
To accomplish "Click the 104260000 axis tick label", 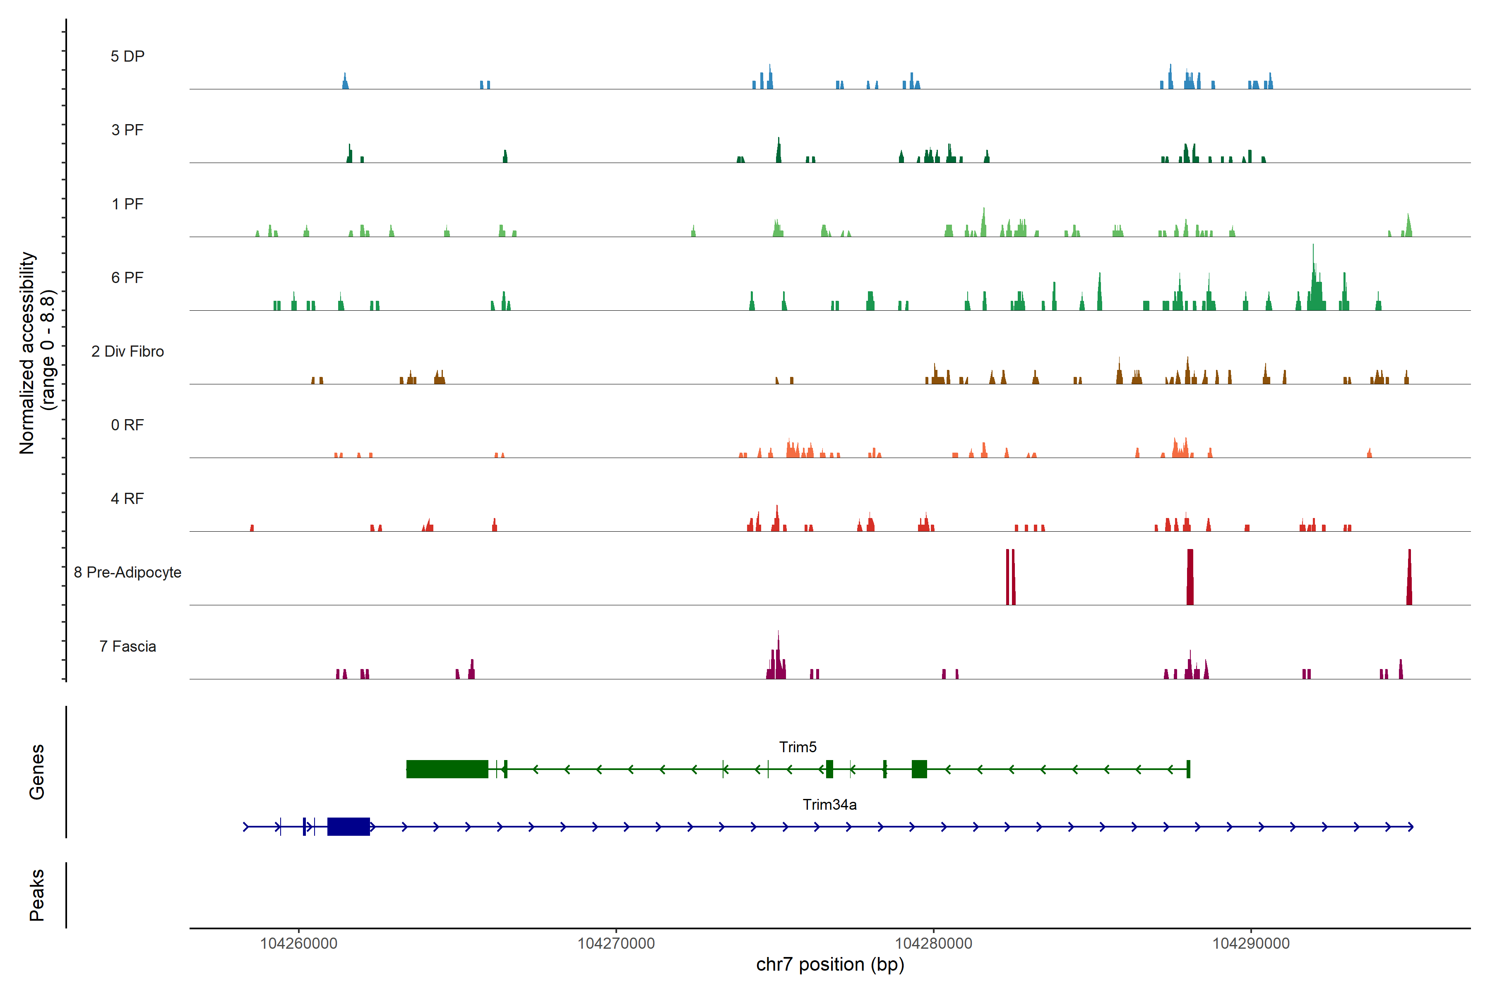I will pos(298,944).
